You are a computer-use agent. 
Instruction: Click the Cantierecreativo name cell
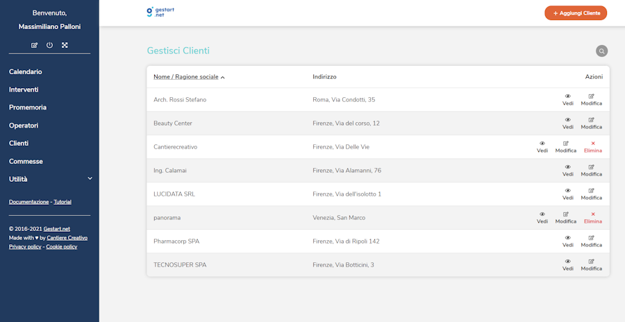(x=176, y=147)
